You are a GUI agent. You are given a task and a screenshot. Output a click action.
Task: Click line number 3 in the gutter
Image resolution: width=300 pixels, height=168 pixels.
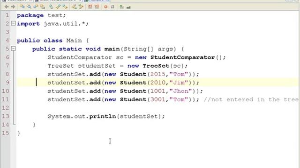coord(7,32)
